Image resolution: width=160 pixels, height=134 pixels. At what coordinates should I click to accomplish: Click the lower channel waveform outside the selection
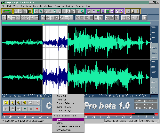coord(109,77)
